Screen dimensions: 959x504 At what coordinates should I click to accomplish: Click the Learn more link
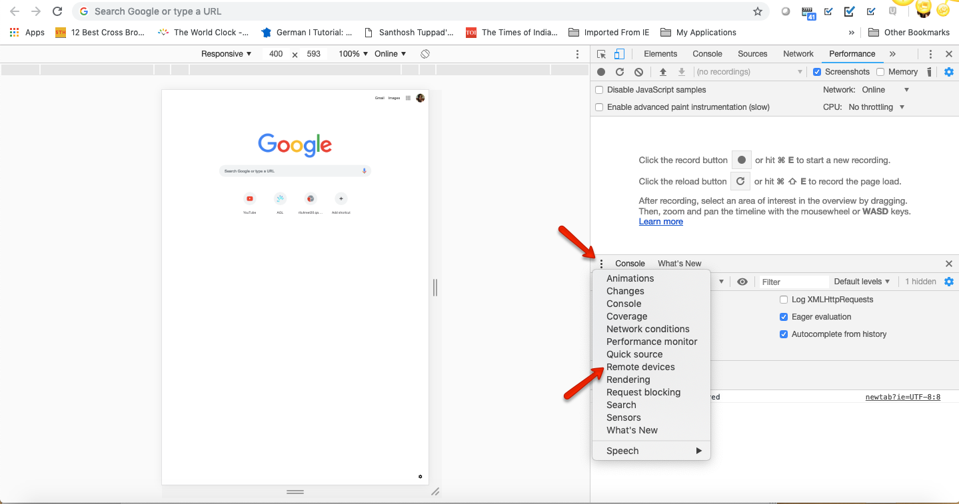(660, 221)
